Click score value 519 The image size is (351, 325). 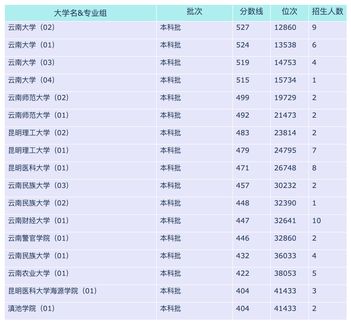243,62
